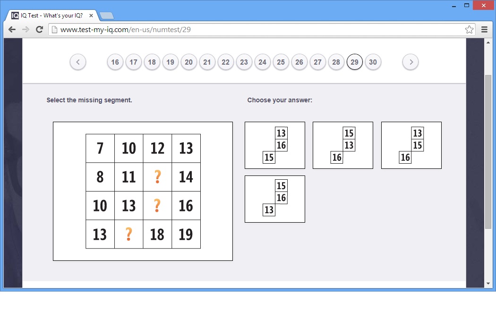Click the scrollbar down arrow
496x317 pixels.
tap(488, 284)
